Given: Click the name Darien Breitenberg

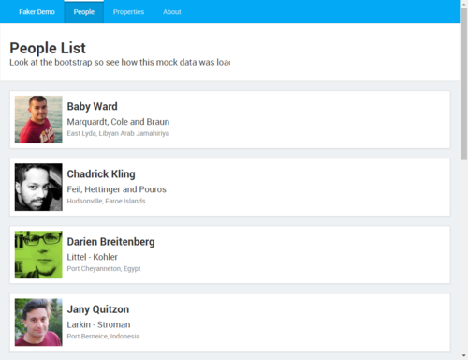Looking at the screenshot, I should (x=110, y=242).
